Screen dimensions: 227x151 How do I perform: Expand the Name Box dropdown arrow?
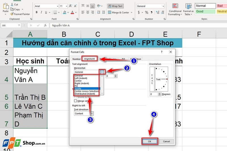tap(19, 25)
